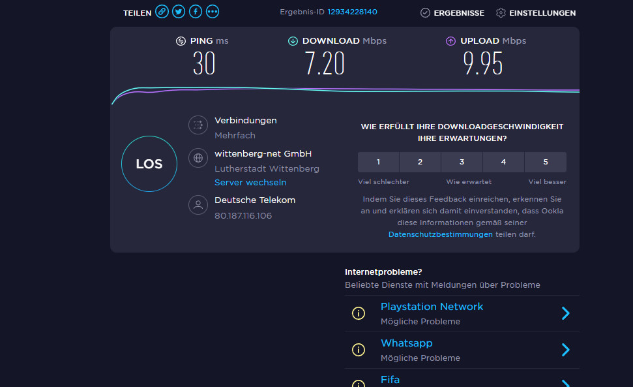
Task: Open Einstellungen settings
Action: [x=535, y=13]
